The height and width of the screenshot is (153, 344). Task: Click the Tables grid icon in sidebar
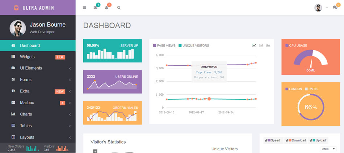[x=13, y=126]
